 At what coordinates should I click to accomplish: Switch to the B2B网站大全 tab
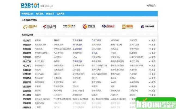[27, 14]
